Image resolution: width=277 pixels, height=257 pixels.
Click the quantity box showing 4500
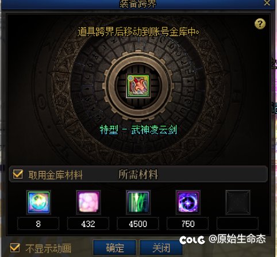tap(138, 224)
